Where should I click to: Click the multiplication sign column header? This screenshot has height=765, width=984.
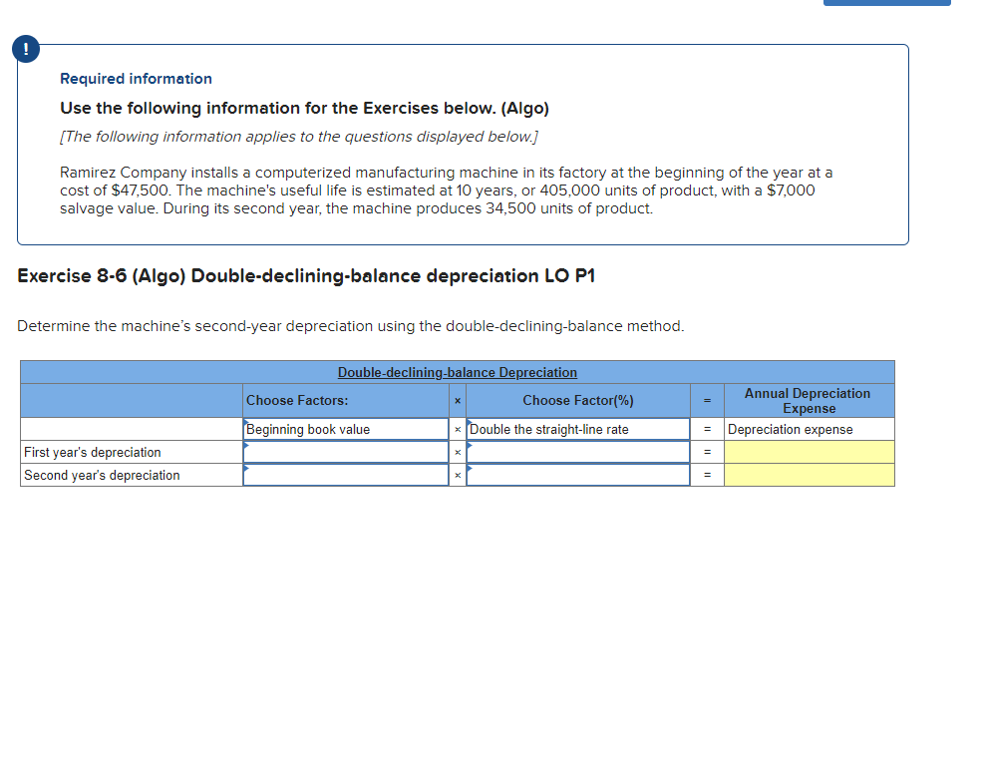click(x=457, y=400)
